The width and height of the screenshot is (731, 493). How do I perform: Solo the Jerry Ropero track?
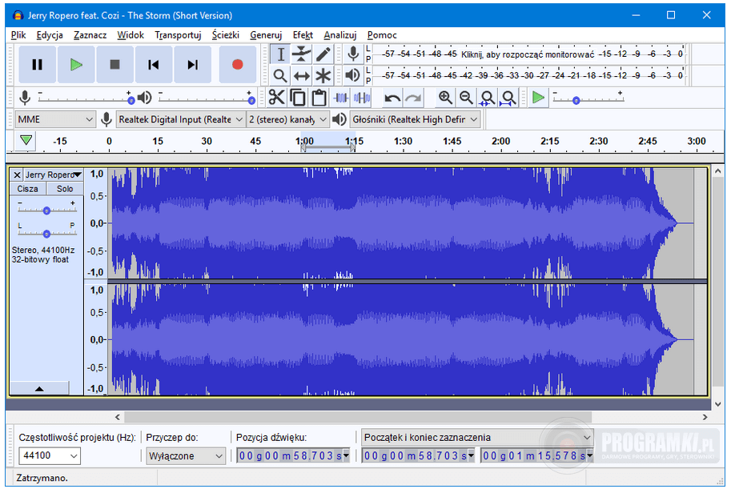pos(65,189)
